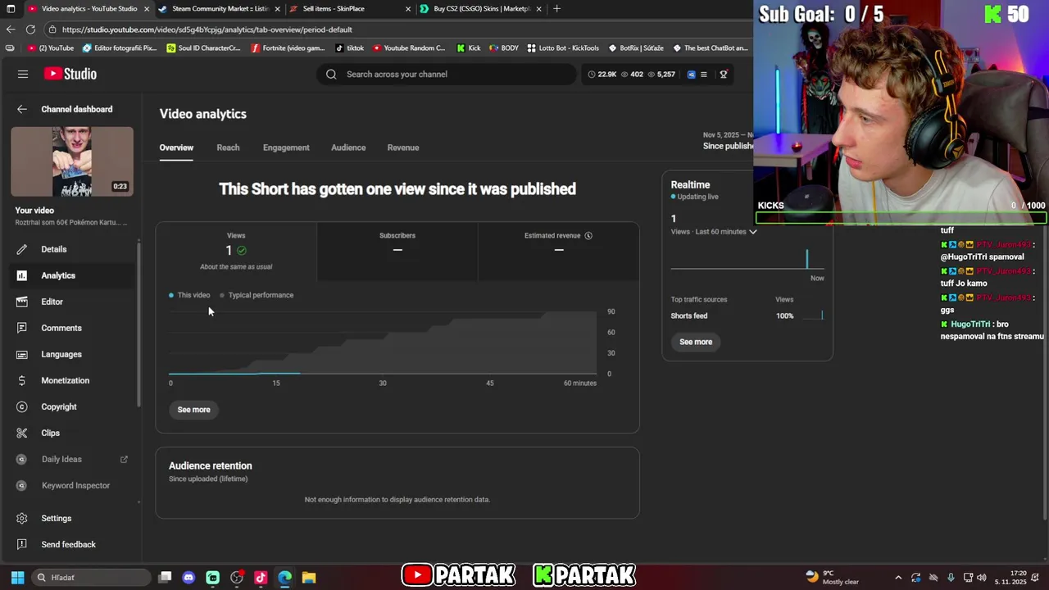Open Languages in sidebar
Viewport: 1049px width, 590px height.
pos(72,354)
